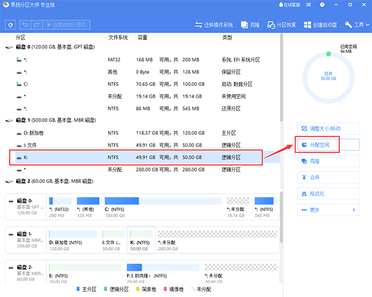
Task: Collapse the 磁盘 1 tree node
Action: (x=8, y=120)
